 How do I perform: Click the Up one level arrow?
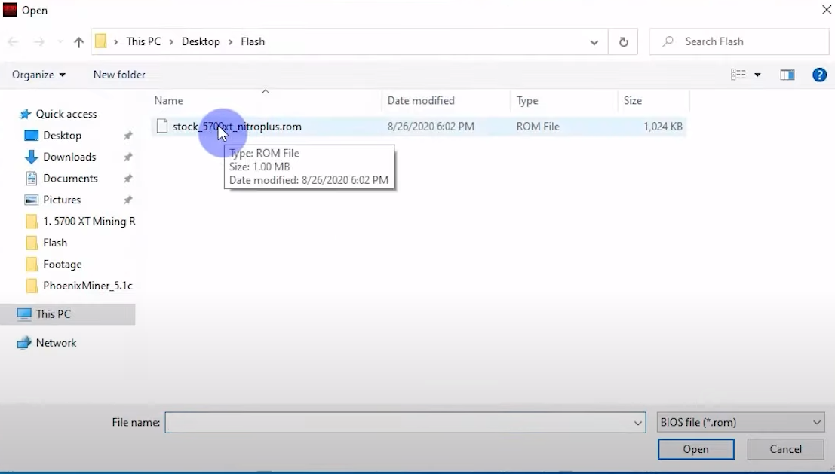click(78, 42)
